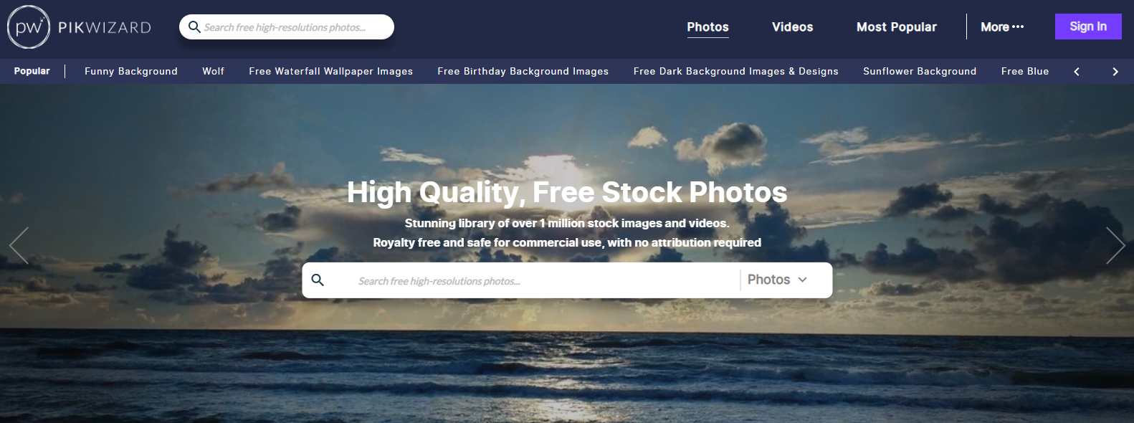The image size is (1134, 423).
Task: Go to previous hero slide arrow
Action: pyautogui.click(x=19, y=246)
